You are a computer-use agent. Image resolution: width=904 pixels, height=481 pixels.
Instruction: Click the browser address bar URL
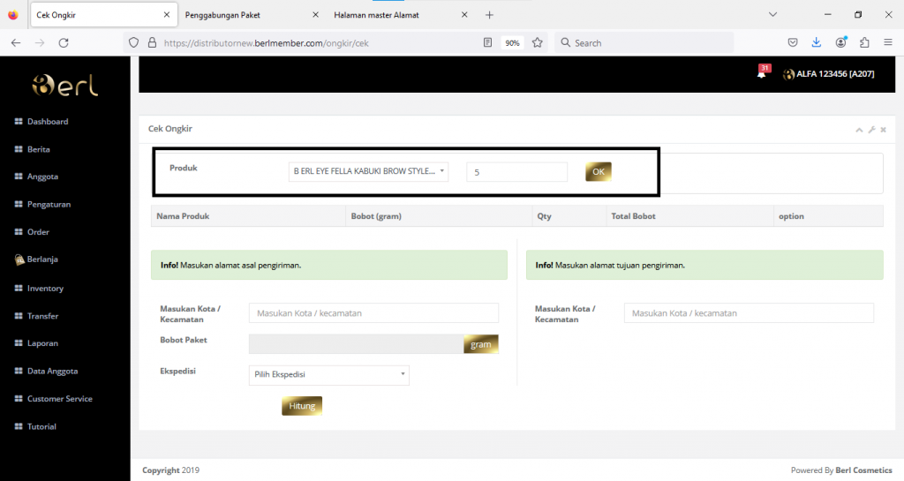(x=267, y=43)
